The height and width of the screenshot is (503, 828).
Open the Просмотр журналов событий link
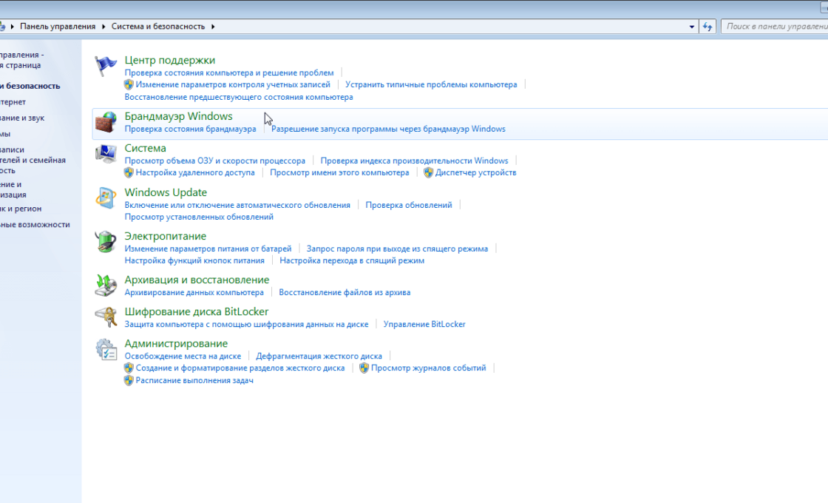[x=428, y=368]
